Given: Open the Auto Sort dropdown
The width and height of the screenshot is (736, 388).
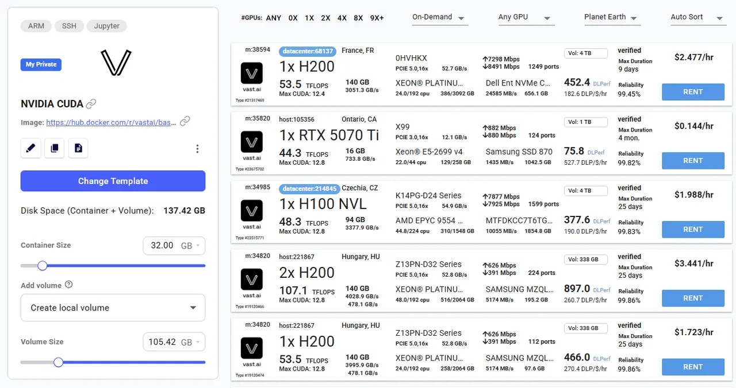Looking at the screenshot, I should (x=698, y=17).
